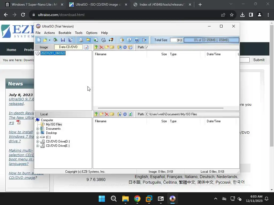Open the File menu in UltraISO
Viewport: 274px width, 205px height.
click(38, 33)
